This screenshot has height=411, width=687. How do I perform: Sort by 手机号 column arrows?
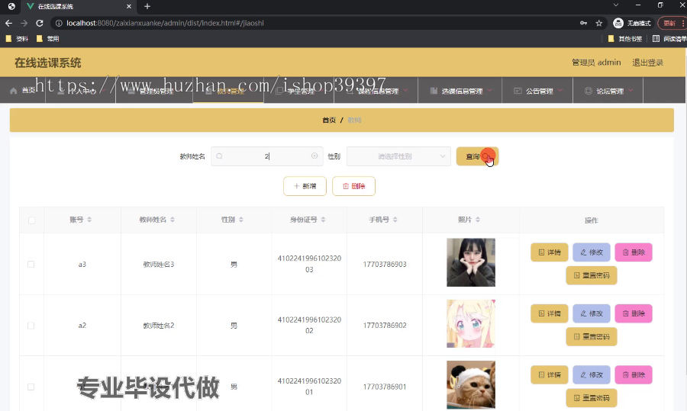[395, 220]
